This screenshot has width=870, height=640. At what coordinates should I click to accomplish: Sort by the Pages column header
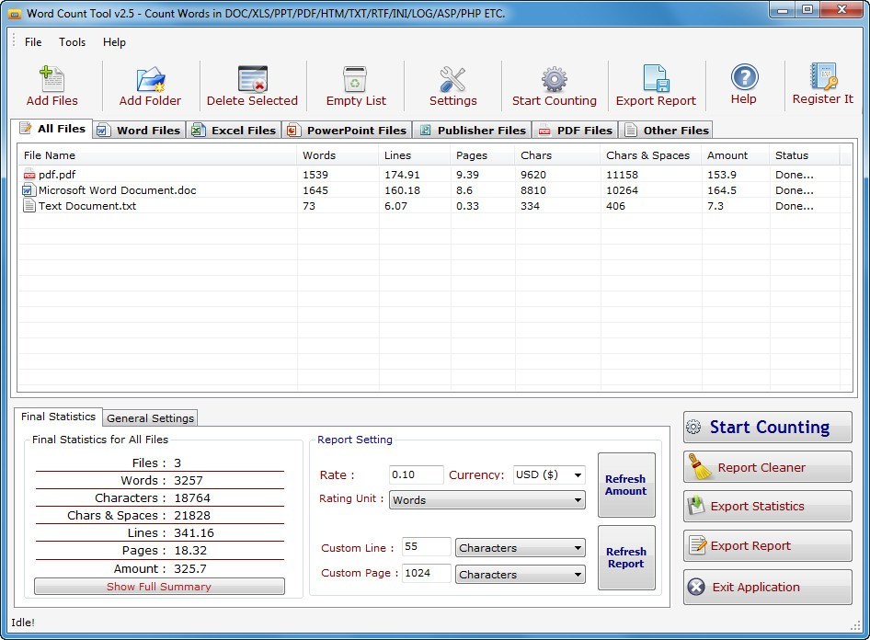point(483,155)
